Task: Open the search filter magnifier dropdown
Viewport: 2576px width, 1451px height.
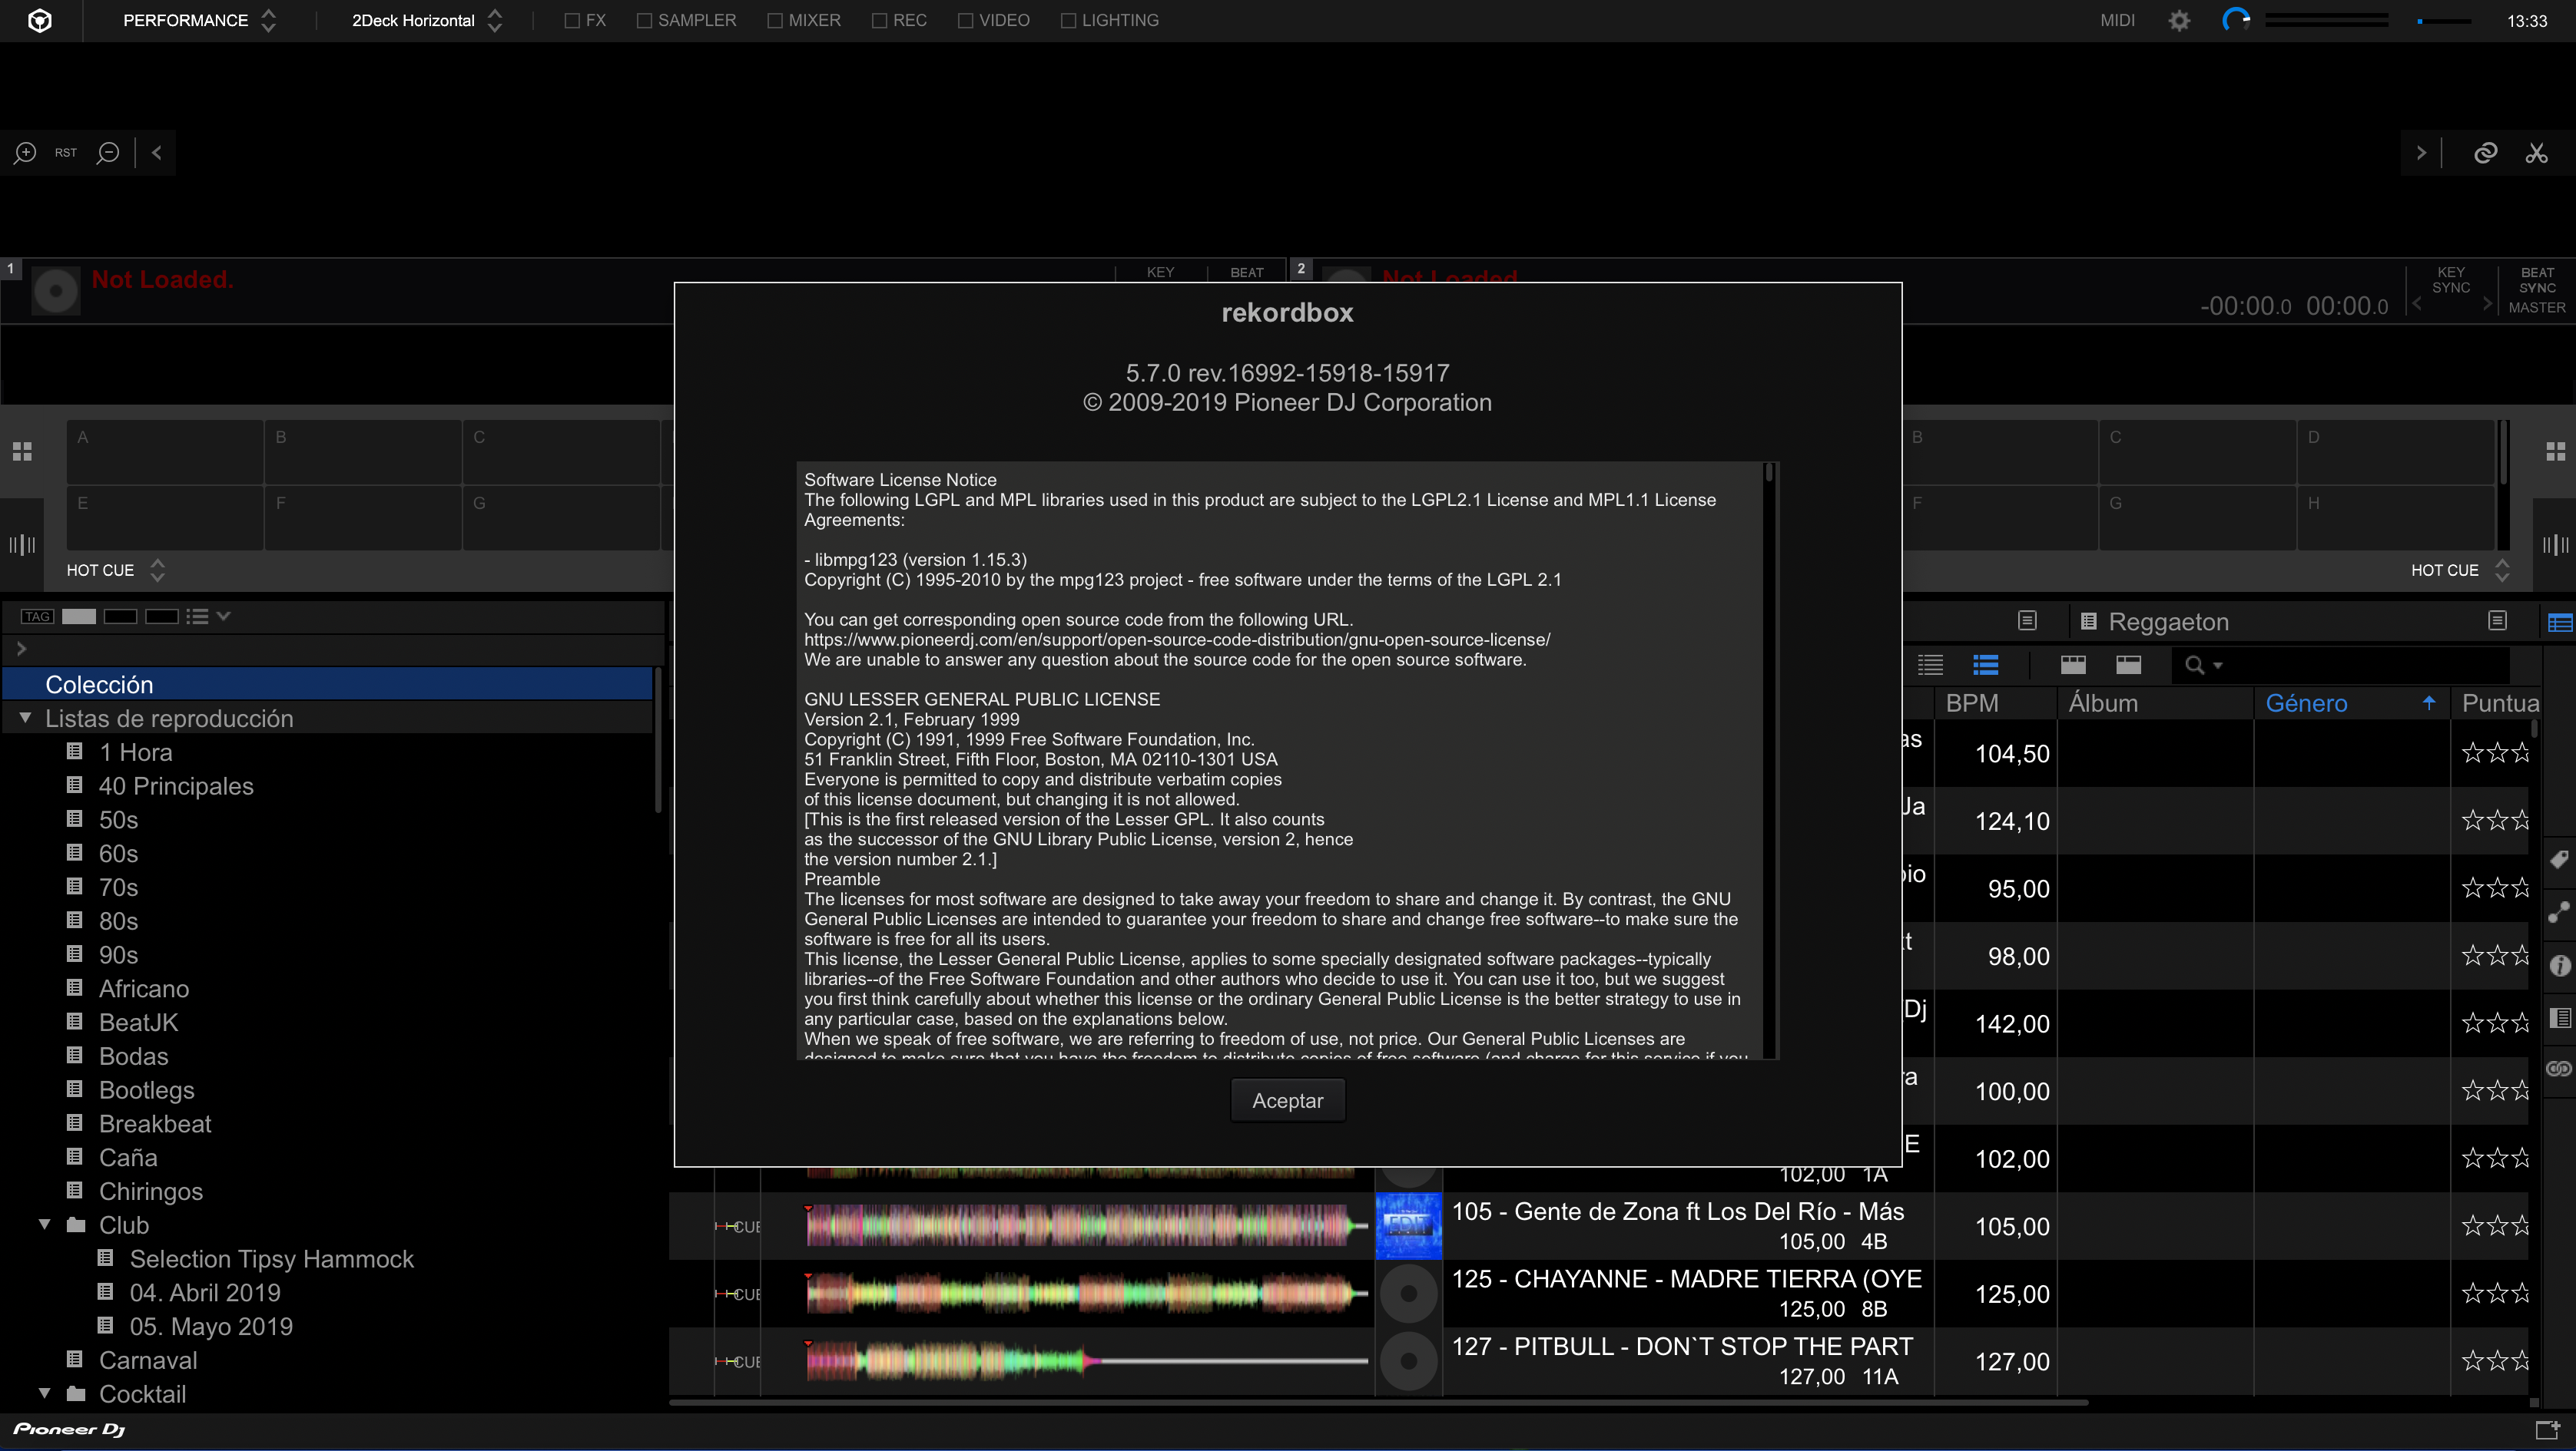Action: click(x=2203, y=666)
